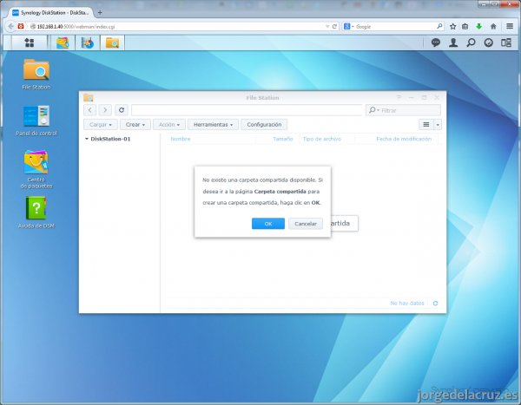Maximize the File Station window
521x405 pixels.
(x=424, y=98)
